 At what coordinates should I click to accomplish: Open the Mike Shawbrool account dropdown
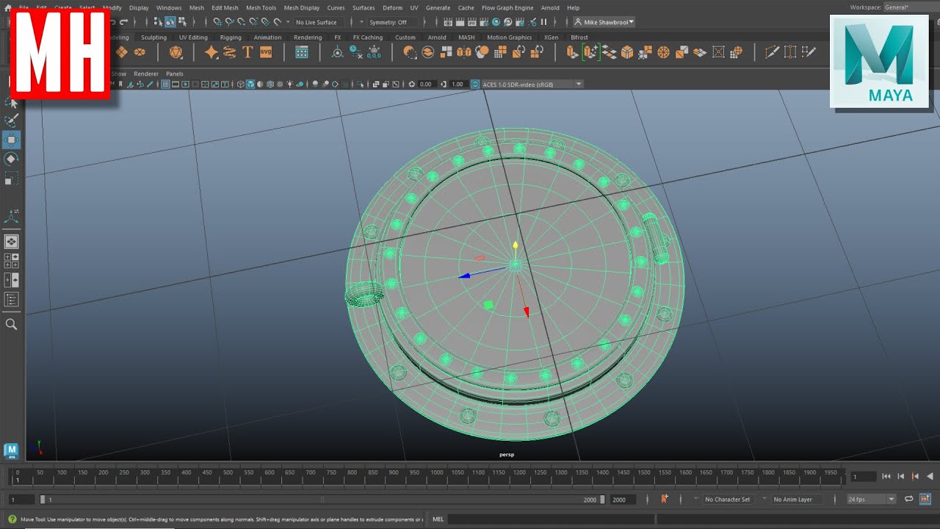(604, 22)
